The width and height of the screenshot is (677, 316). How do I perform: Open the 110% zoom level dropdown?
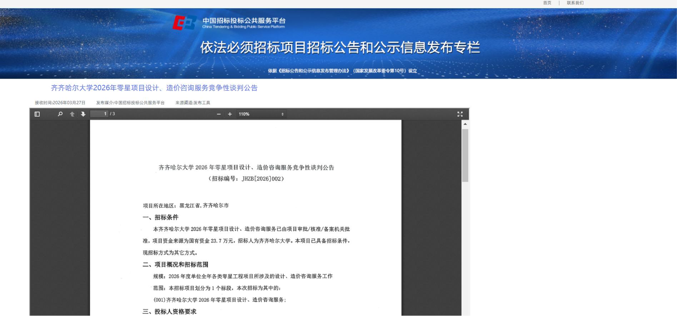pyautogui.click(x=261, y=114)
